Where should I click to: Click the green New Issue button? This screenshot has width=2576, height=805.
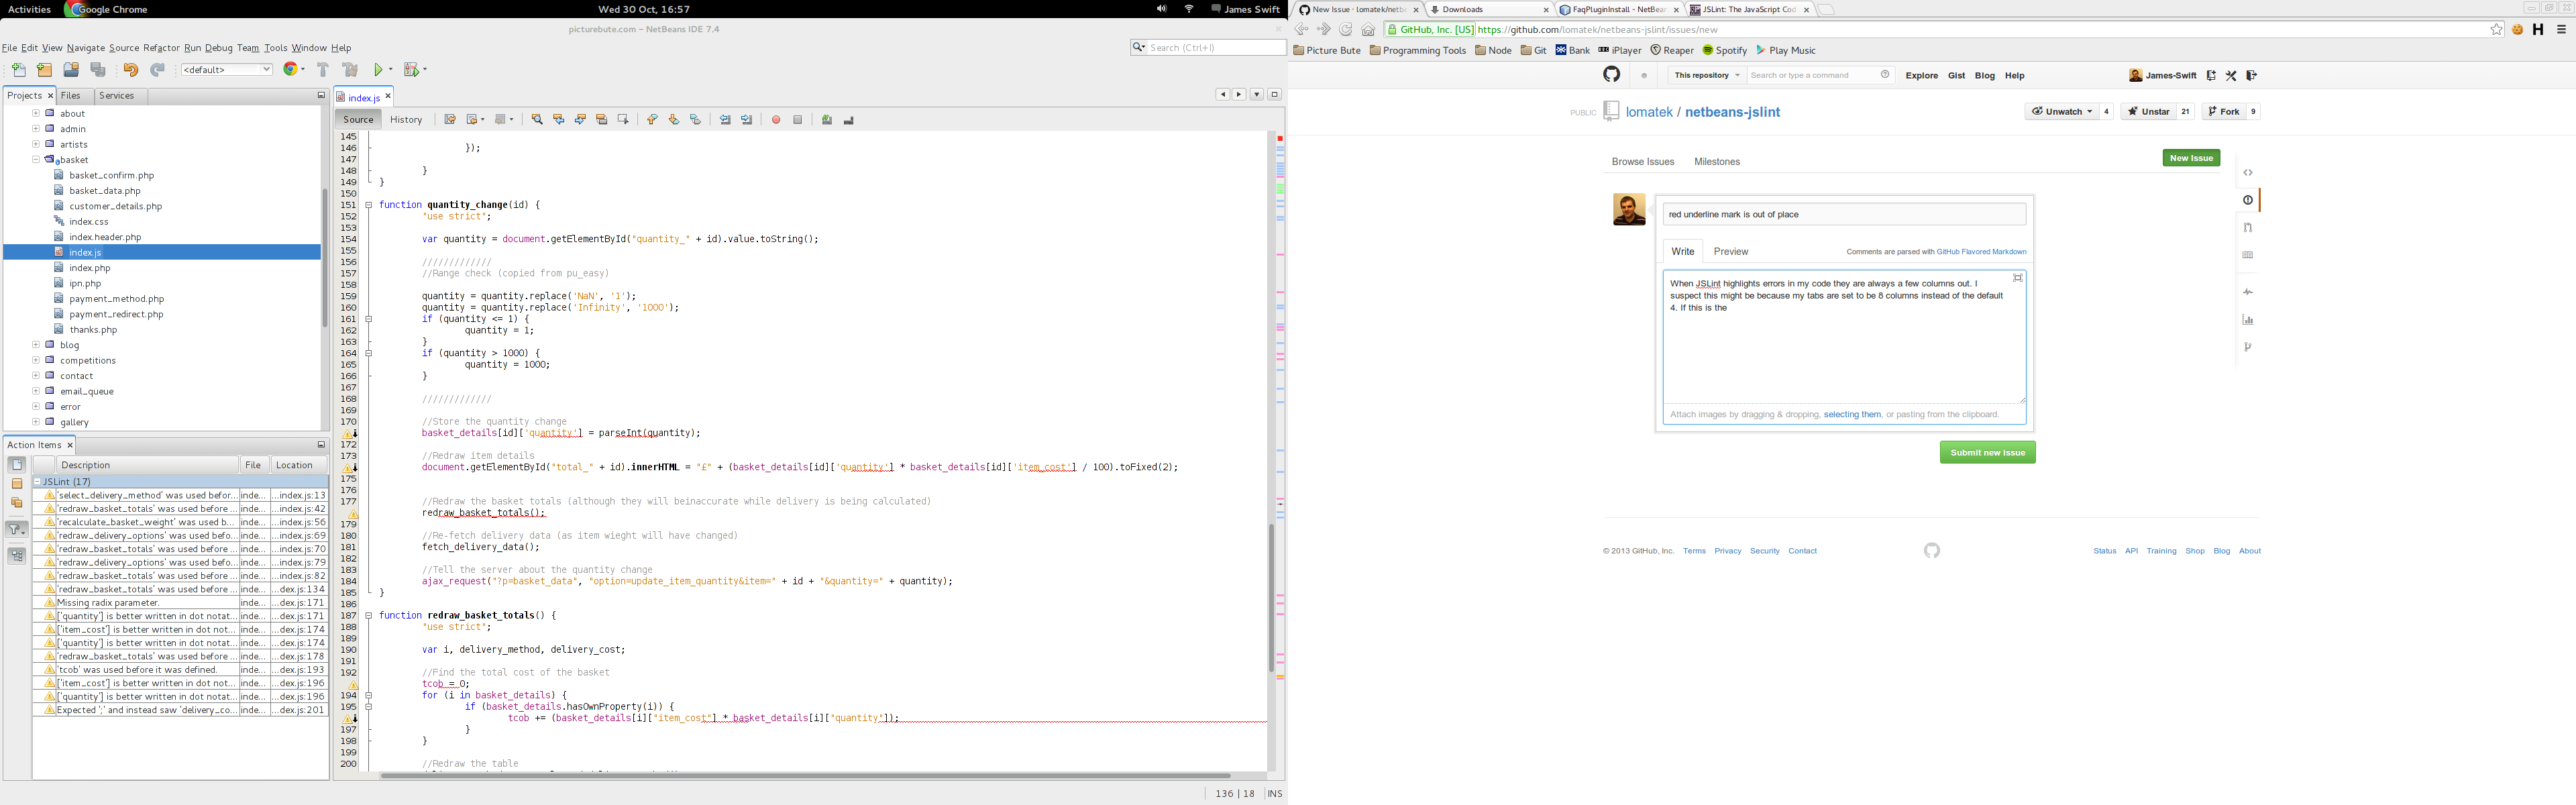(x=2191, y=158)
